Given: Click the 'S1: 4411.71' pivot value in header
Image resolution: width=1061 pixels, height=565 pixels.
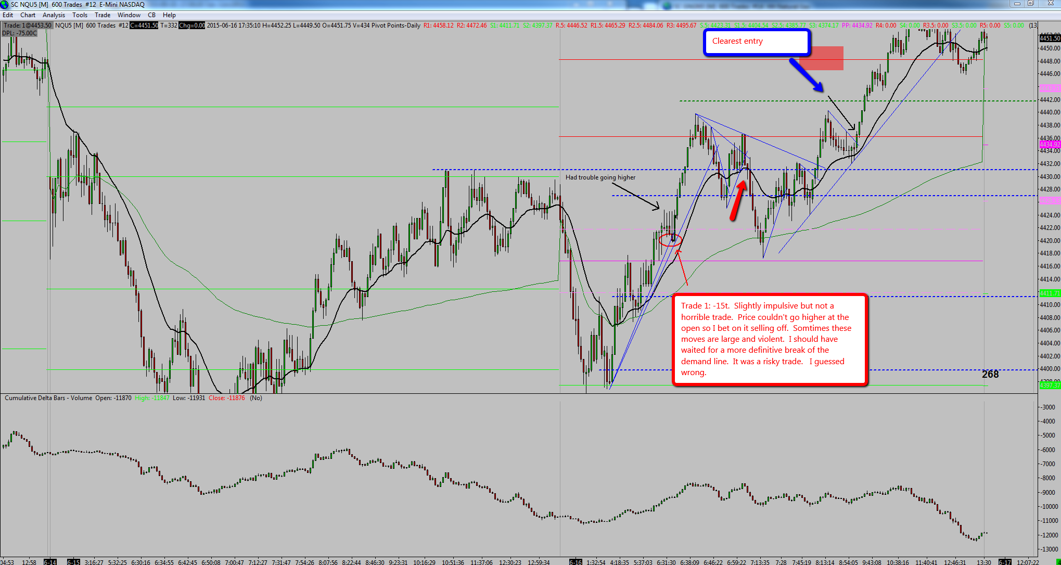Looking at the screenshot, I should click(x=505, y=25).
